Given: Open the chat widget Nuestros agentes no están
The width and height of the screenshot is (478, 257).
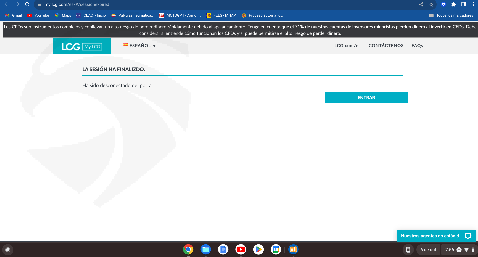Looking at the screenshot, I should coord(436,236).
